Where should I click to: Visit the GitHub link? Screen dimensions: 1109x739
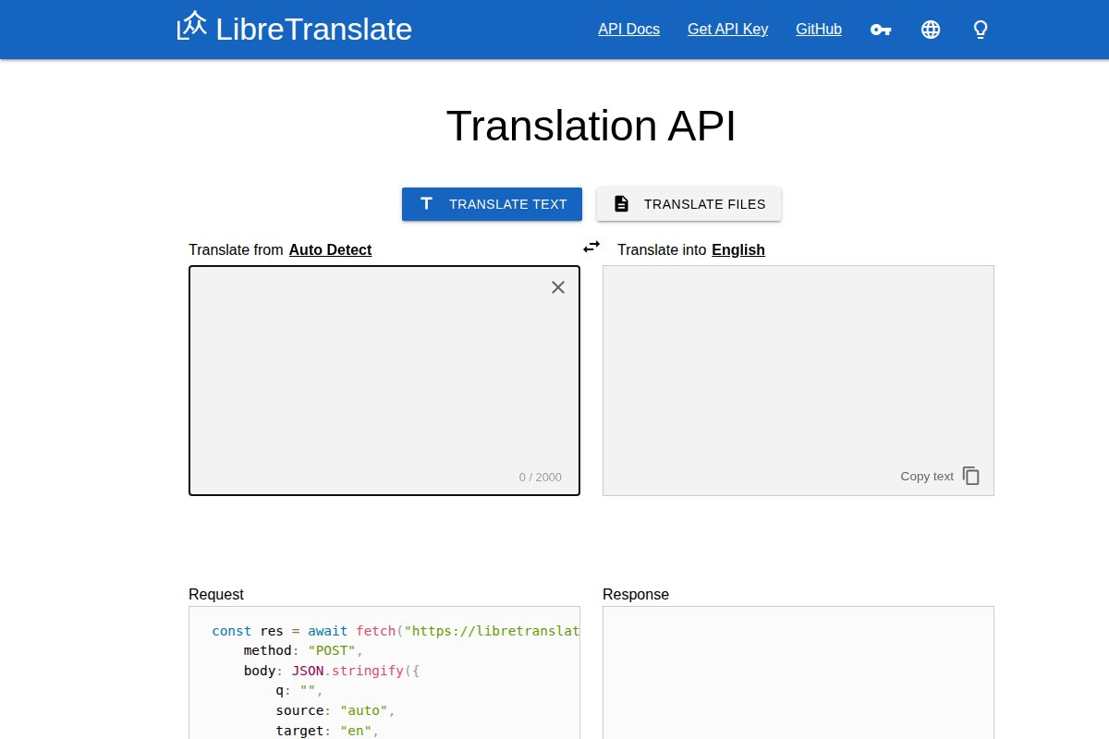[x=818, y=30]
